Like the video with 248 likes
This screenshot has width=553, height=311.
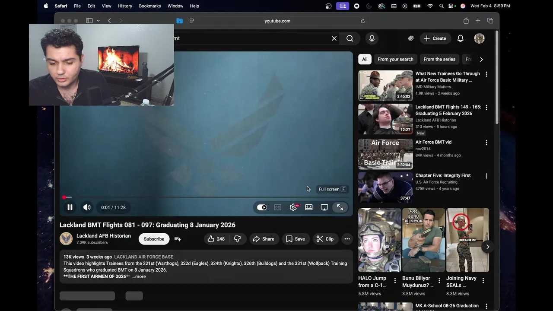[216, 239]
